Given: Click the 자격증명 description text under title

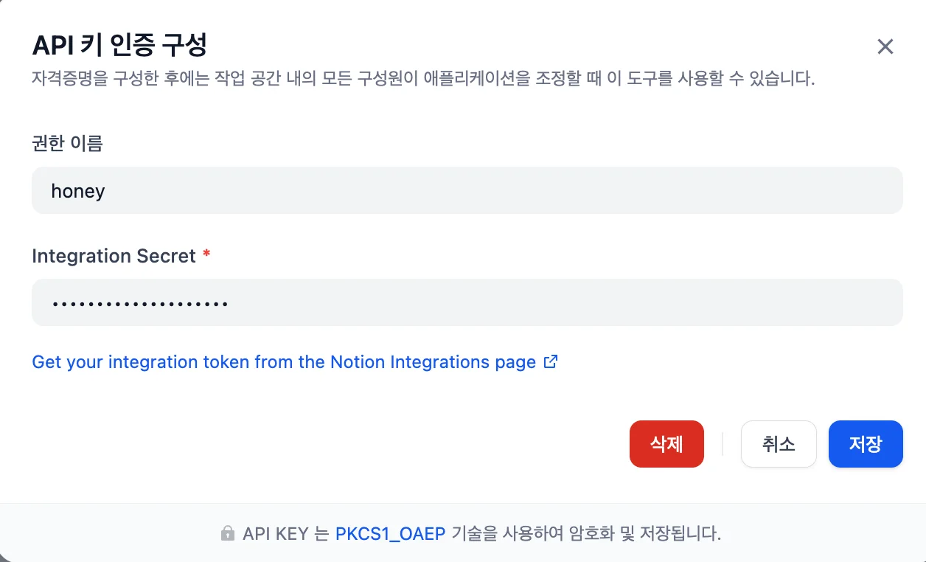Looking at the screenshot, I should coord(422,78).
